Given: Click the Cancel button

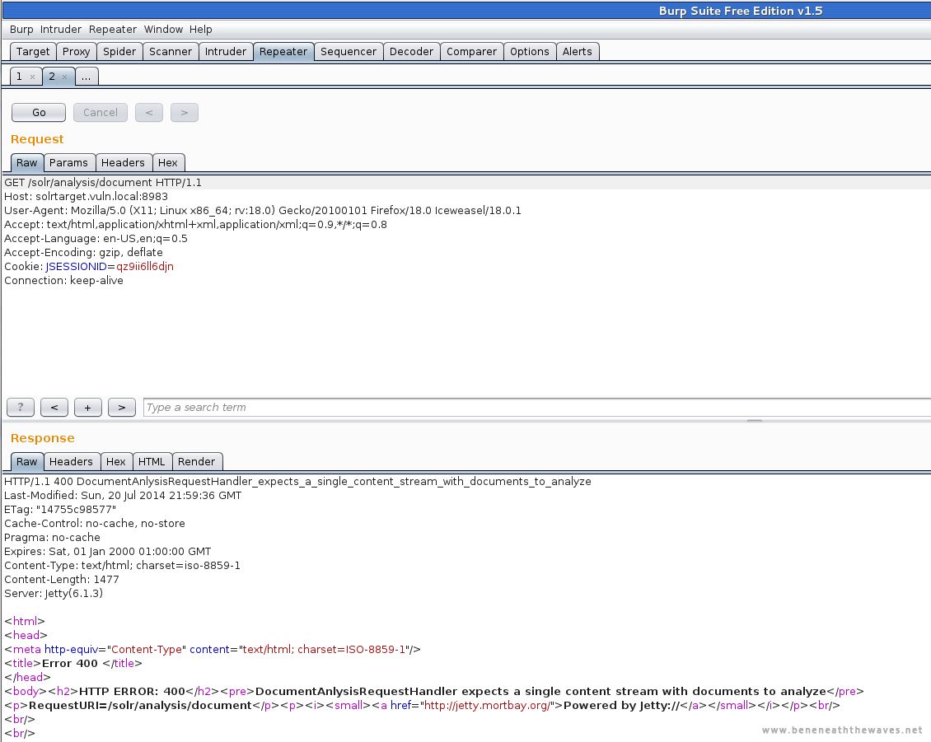Looking at the screenshot, I should click(101, 113).
